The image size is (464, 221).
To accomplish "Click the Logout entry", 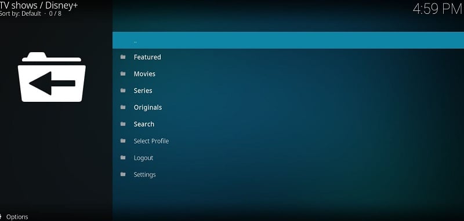I will (x=288, y=158).
